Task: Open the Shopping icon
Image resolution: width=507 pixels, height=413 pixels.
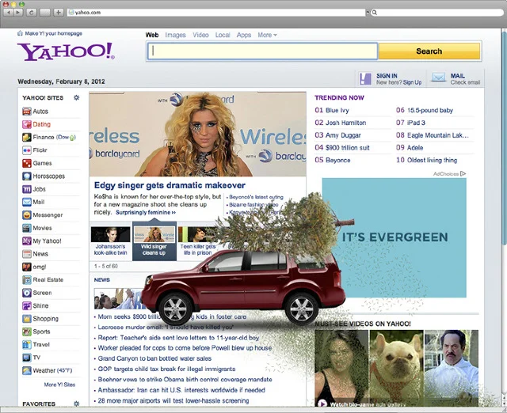Action: pyautogui.click(x=27, y=319)
